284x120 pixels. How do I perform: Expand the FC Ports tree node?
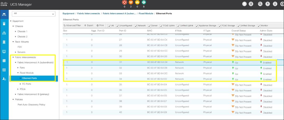click(x=21, y=84)
